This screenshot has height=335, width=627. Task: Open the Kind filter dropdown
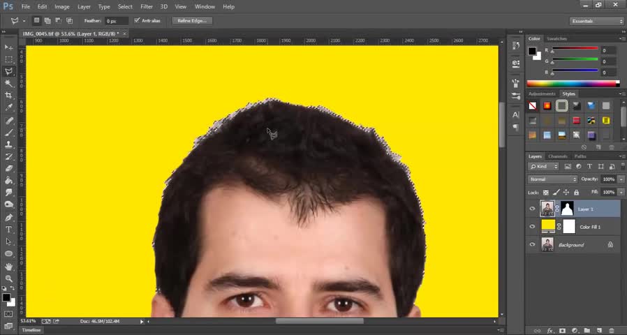543,166
